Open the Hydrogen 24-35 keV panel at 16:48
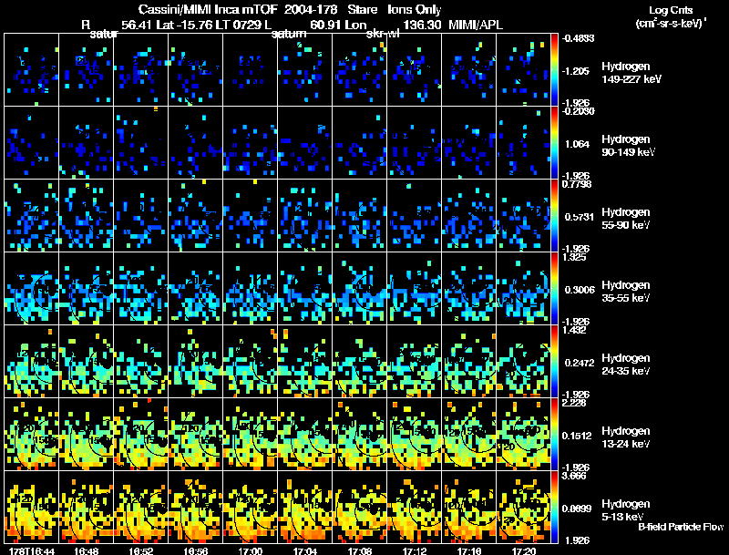The height and width of the screenshot is (555, 729). (x=87, y=361)
